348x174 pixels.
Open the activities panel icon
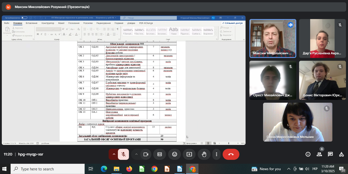[x=341, y=154]
